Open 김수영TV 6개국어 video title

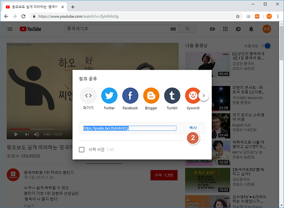coord(249,199)
